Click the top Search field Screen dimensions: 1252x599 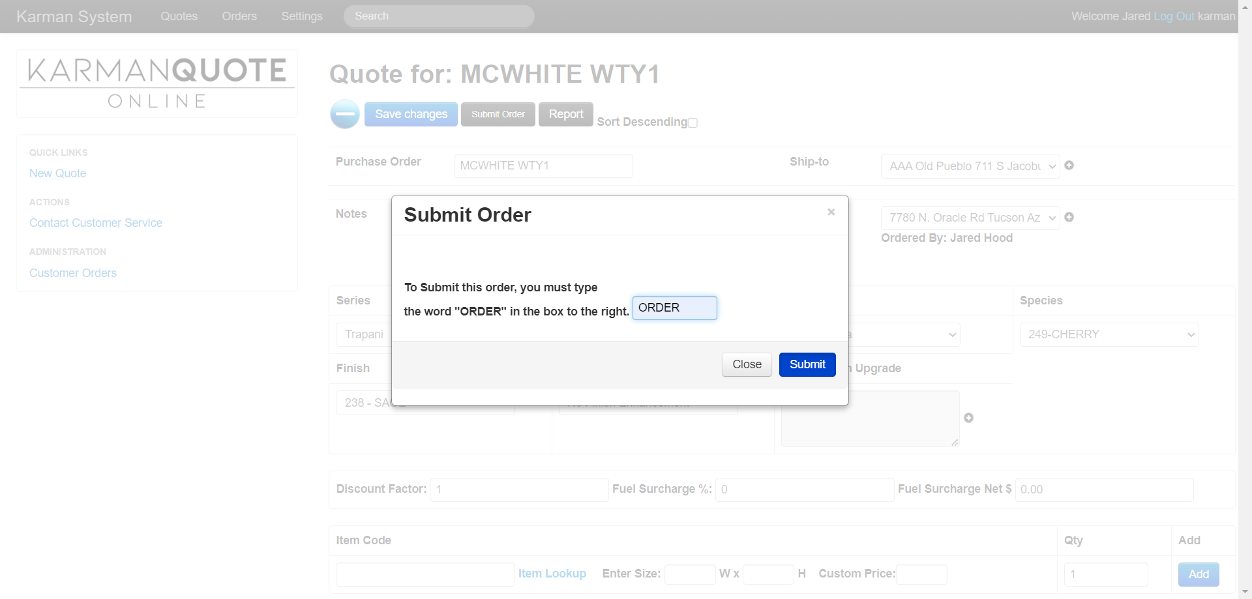coord(439,16)
